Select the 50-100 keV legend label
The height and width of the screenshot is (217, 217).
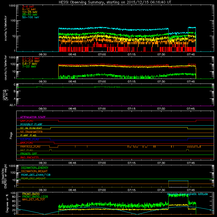(31, 17)
